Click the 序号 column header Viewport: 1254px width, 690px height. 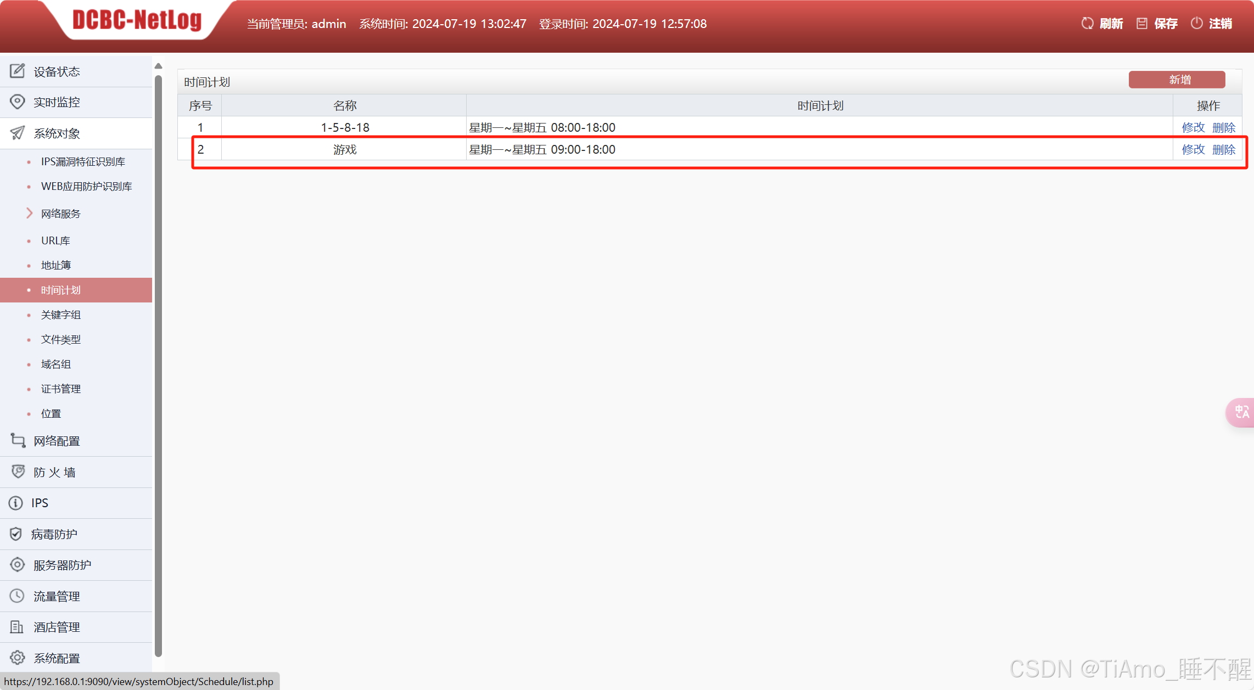200,105
